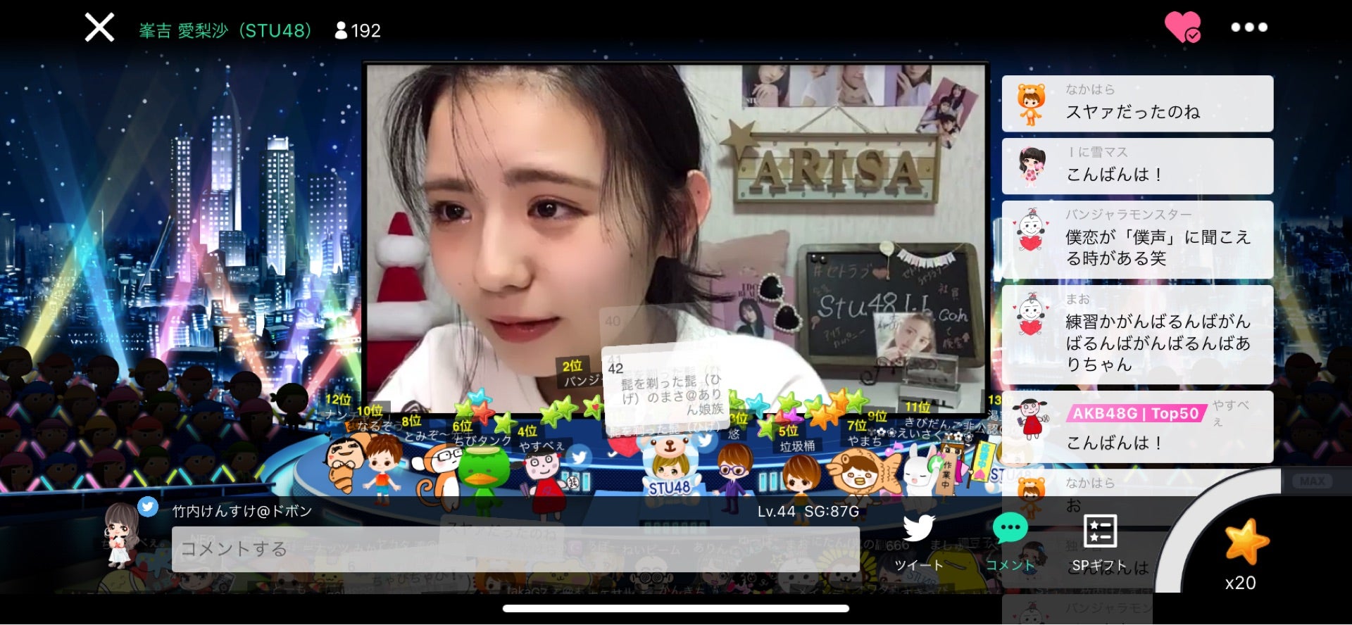Click the コメントする comment input field
The image size is (1352, 625).
pyautogui.click(x=515, y=549)
